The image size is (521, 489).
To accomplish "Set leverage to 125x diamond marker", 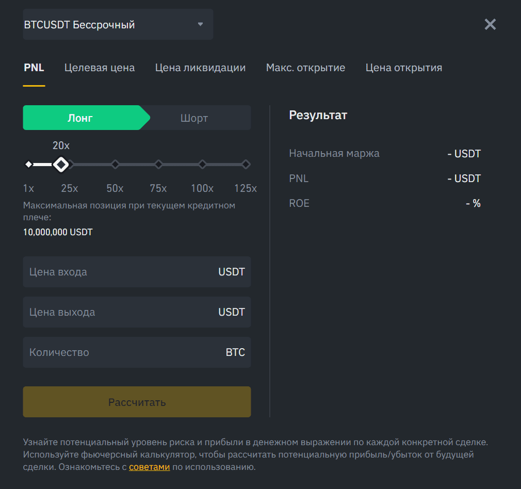I will [x=246, y=165].
